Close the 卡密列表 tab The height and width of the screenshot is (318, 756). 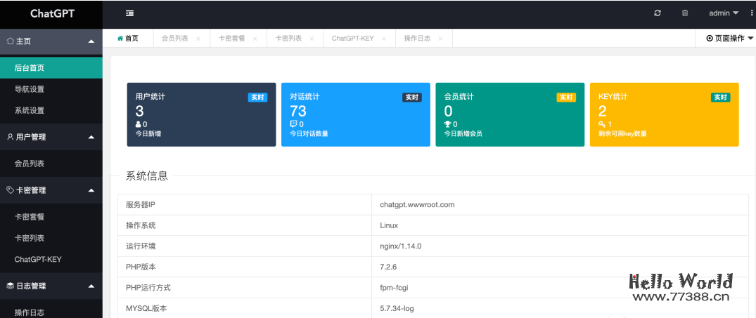pyautogui.click(x=312, y=39)
